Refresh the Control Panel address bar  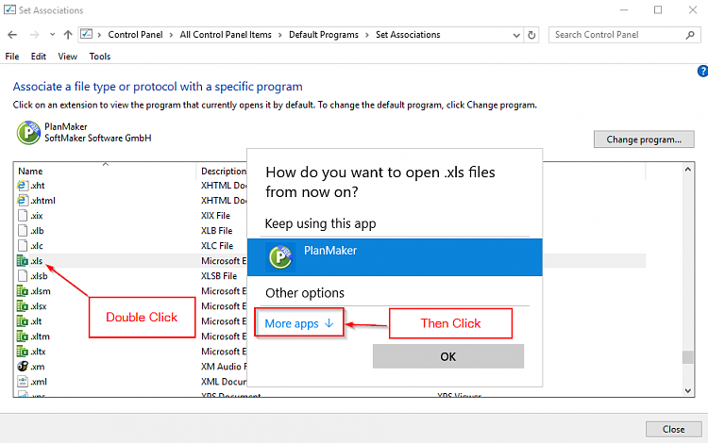(532, 35)
